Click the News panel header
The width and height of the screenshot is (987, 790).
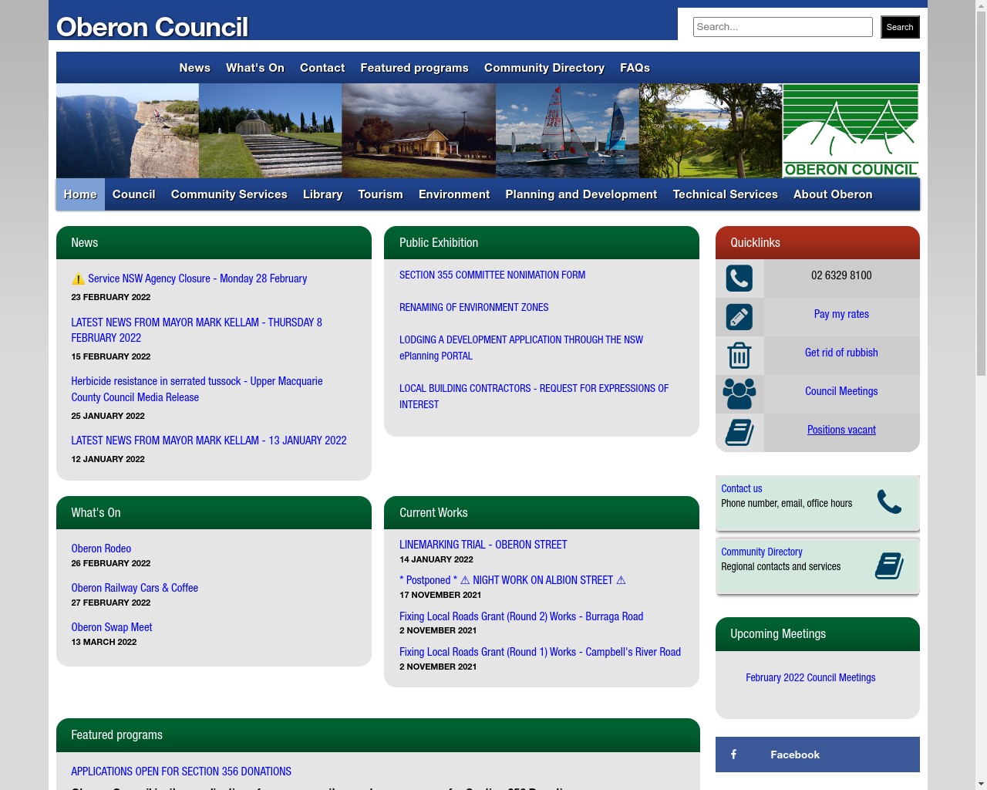pos(214,242)
